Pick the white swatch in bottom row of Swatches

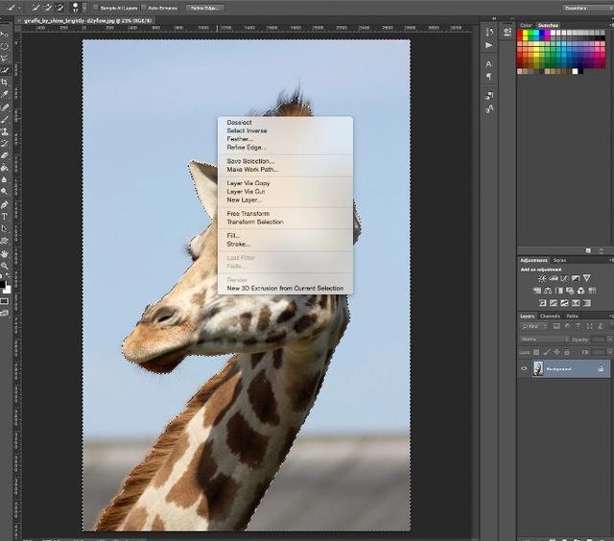[x=575, y=71]
